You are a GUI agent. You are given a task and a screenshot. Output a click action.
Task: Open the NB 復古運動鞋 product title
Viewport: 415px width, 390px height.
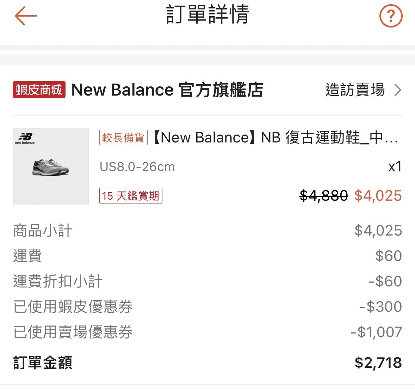tap(276, 138)
